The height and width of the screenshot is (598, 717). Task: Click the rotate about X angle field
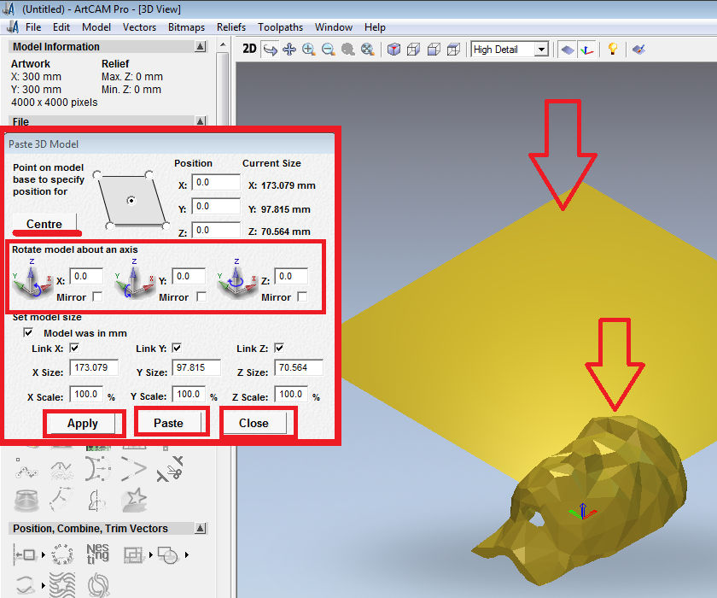(x=86, y=276)
